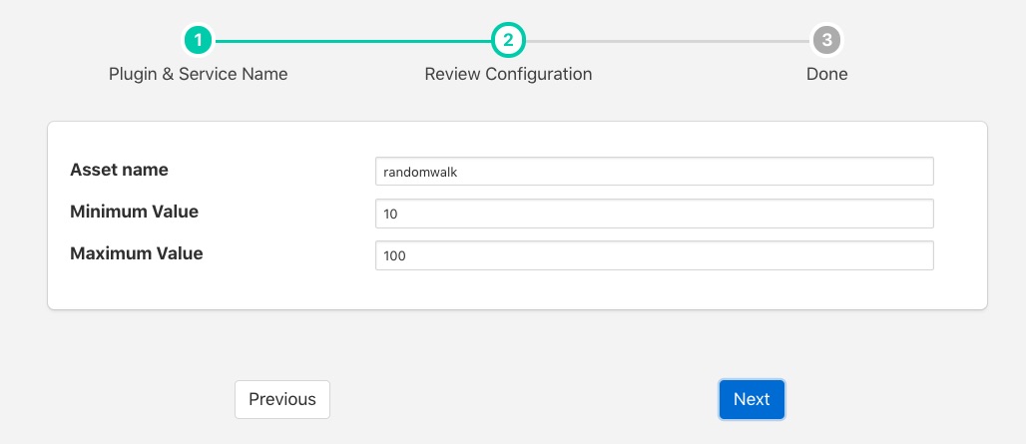Click the "randomwalk" text in Asset name
Screen dimensions: 1026x444
pos(420,172)
